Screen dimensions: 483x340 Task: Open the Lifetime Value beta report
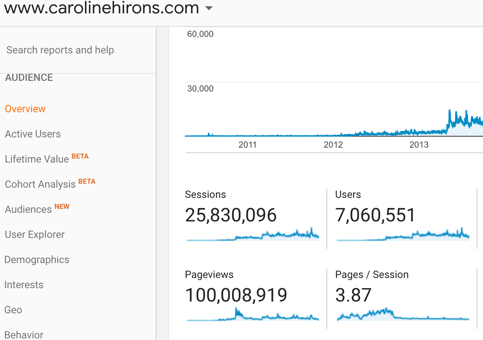pos(37,159)
